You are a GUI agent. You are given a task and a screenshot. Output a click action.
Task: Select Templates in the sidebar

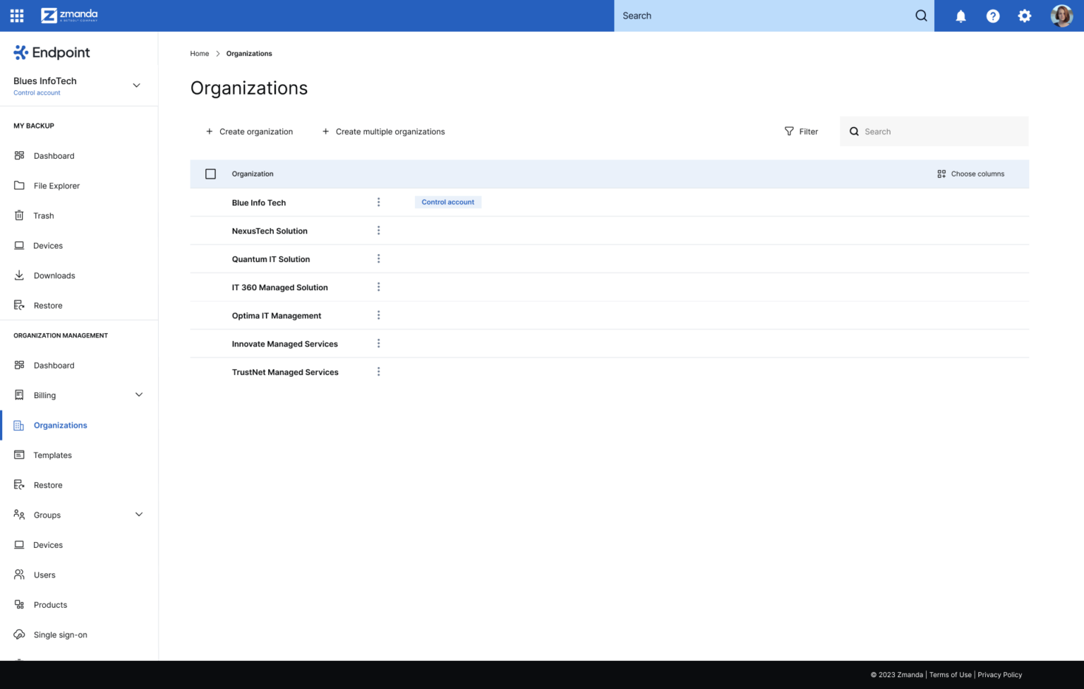point(52,455)
